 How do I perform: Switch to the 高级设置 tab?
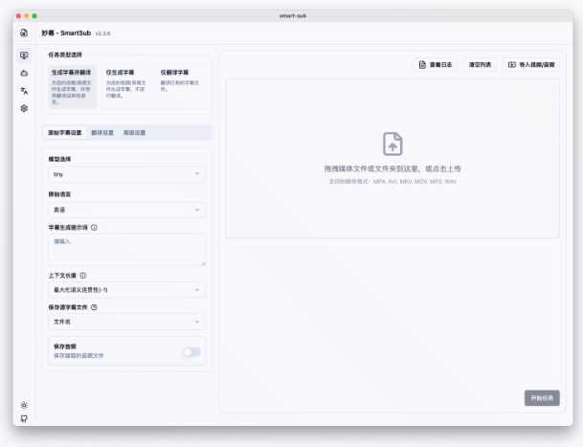tap(134, 133)
